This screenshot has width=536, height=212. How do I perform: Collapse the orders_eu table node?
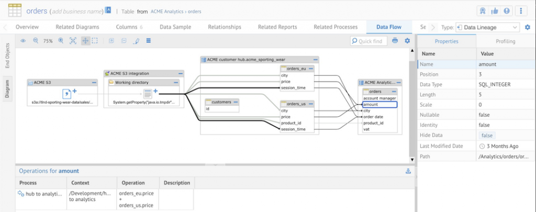click(311, 69)
